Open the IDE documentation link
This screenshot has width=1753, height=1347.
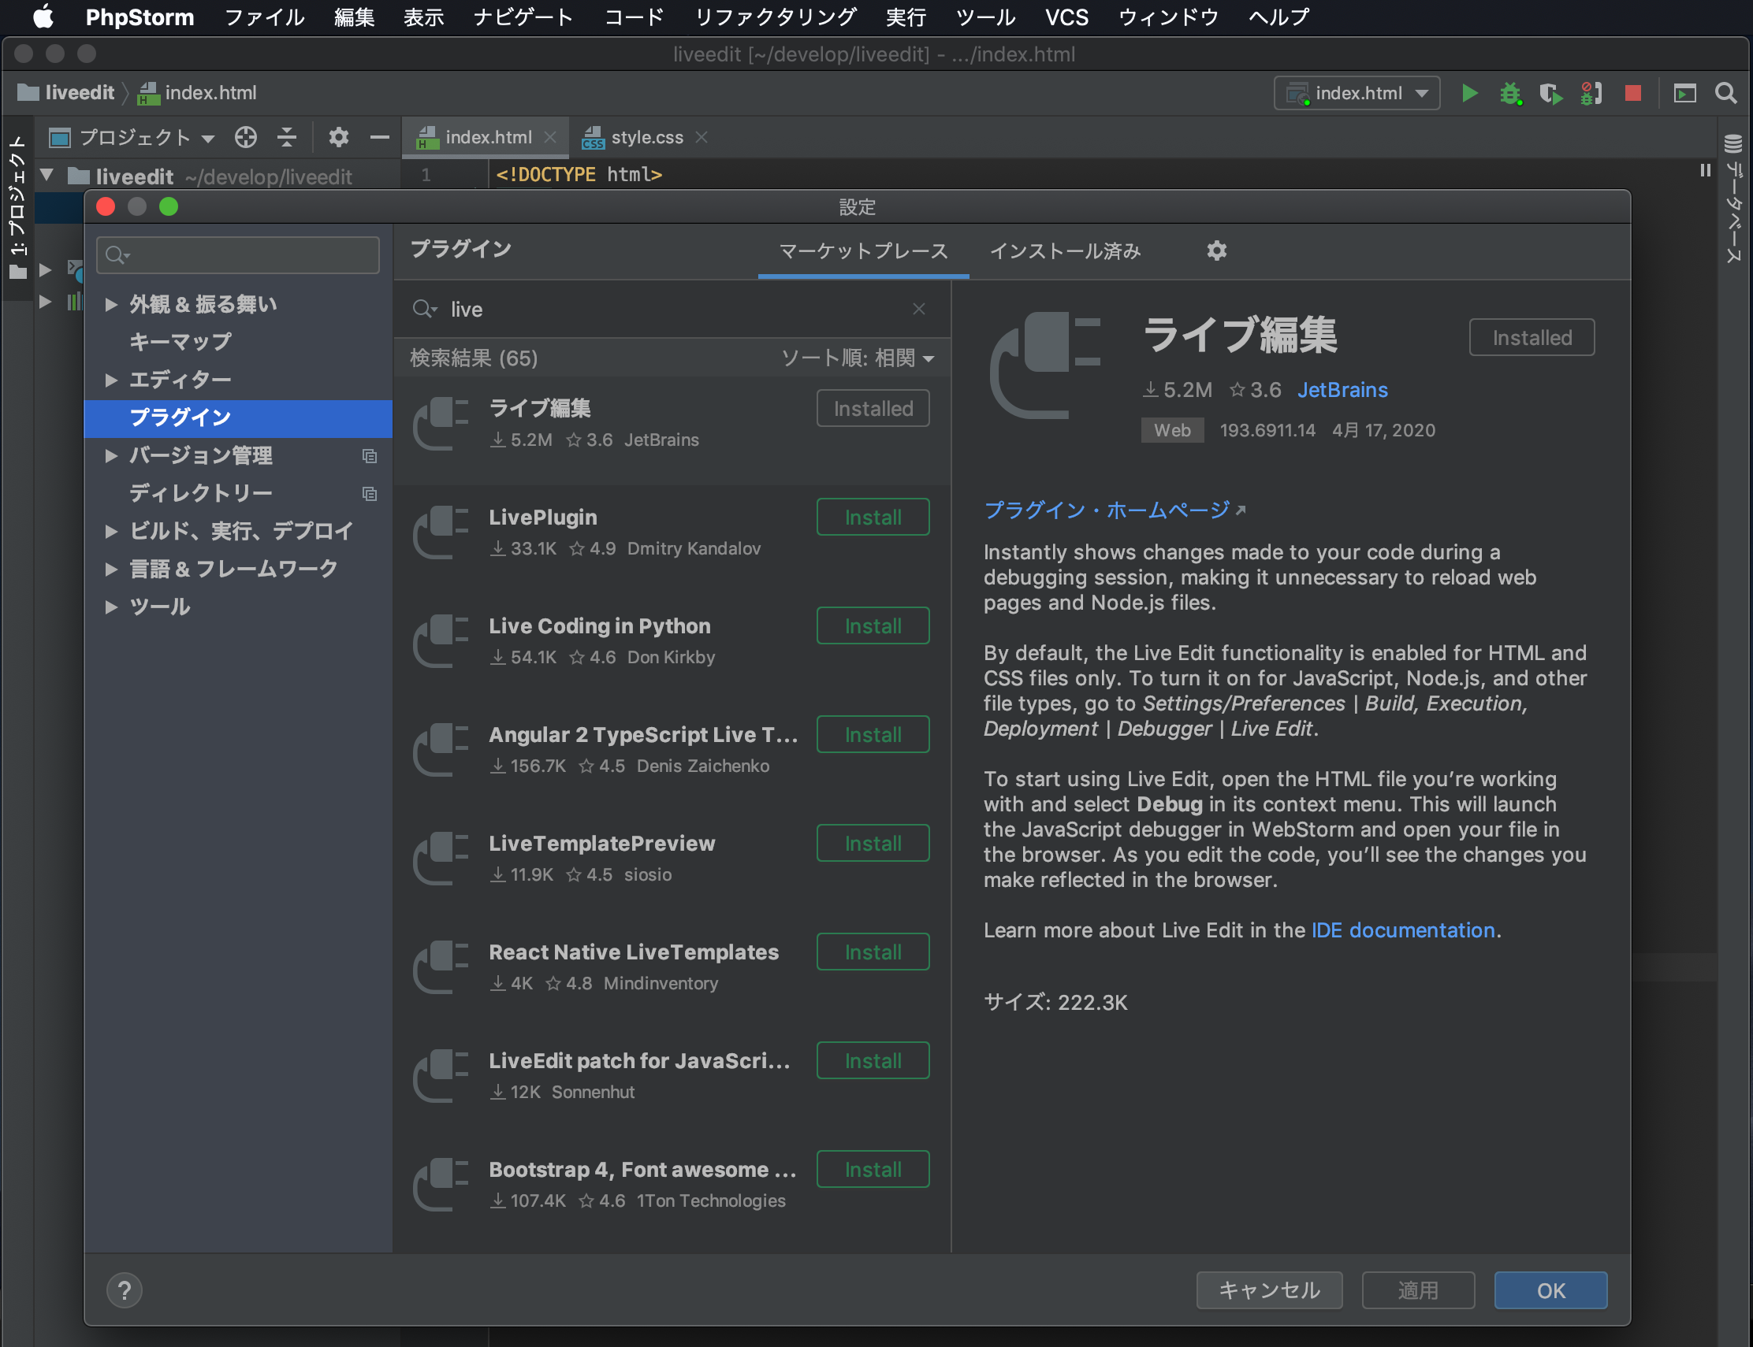pos(1402,930)
